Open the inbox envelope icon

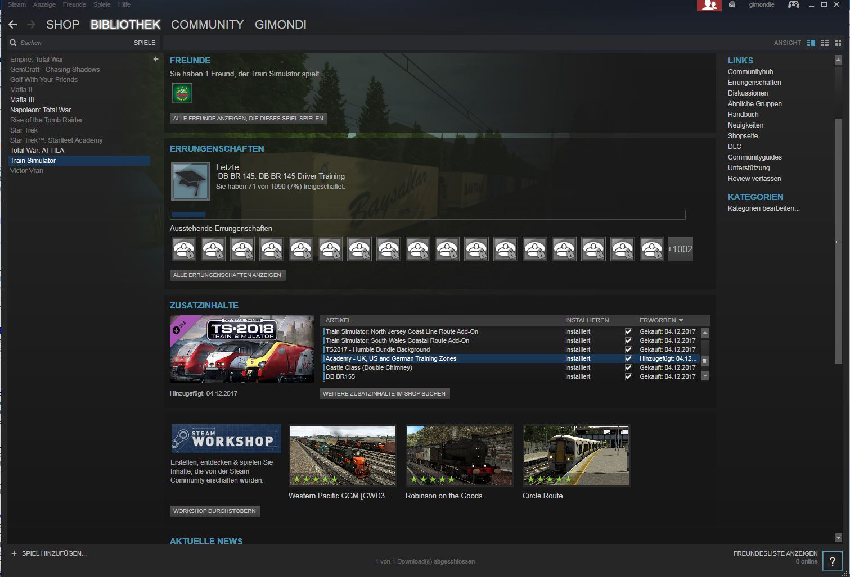click(x=732, y=4)
